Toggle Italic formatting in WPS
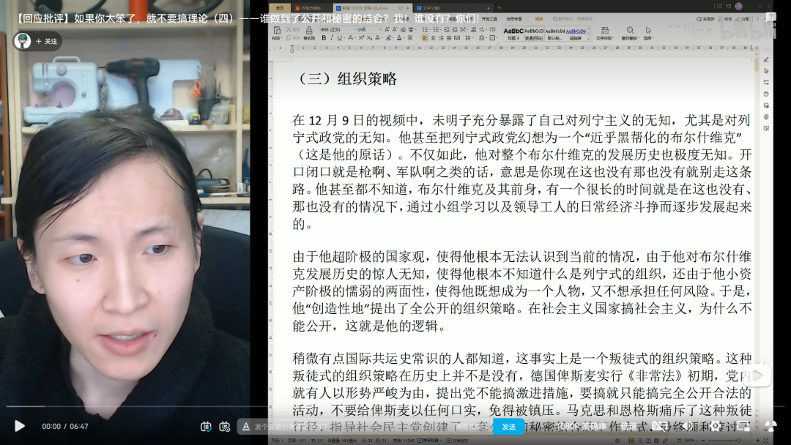791x445 pixels. (x=332, y=38)
